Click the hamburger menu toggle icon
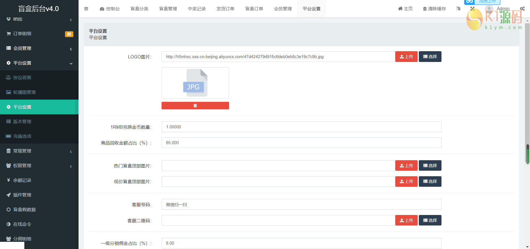Image resolution: width=530 pixels, height=249 pixels. [86, 9]
